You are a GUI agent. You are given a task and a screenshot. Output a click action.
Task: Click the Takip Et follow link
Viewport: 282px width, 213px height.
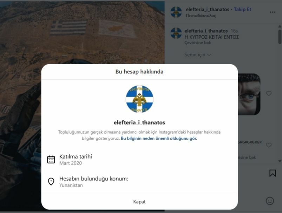tap(242, 9)
